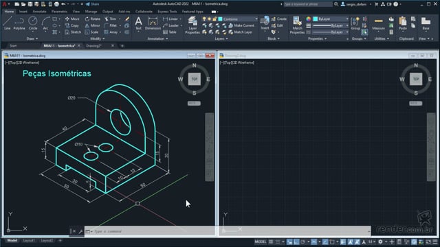The image size is (440, 247).
Task: Expand the Draw panel
Action: point(32,38)
